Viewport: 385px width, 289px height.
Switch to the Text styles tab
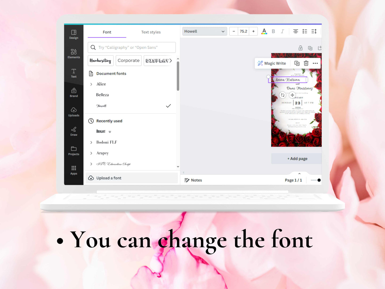[151, 32]
